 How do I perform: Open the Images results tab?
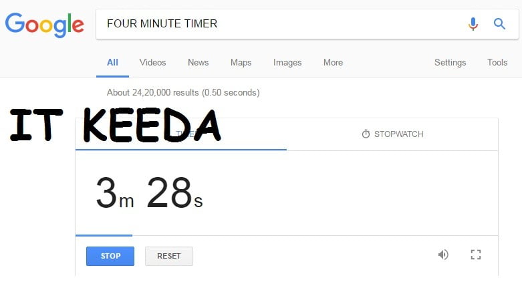point(287,63)
